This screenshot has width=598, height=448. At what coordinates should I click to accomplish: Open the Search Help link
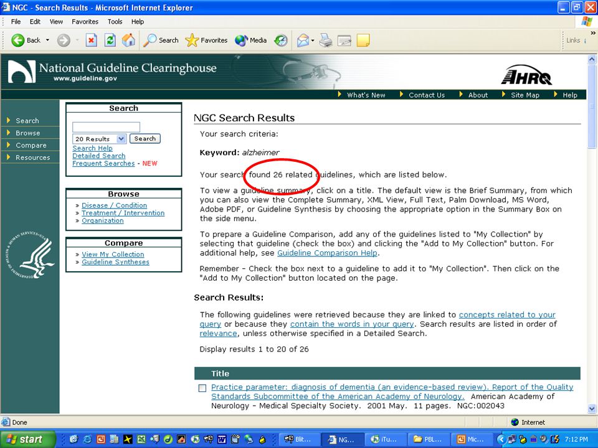pos(92,148)
